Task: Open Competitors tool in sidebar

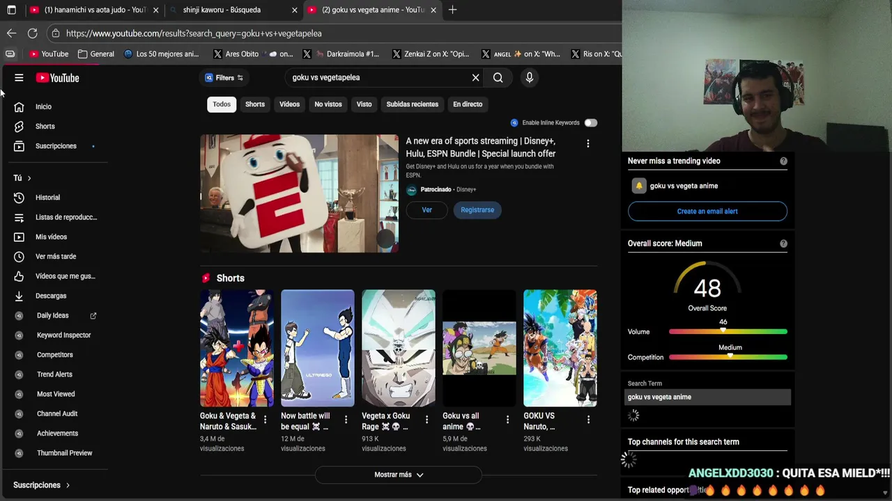Action: coord(56,355)
